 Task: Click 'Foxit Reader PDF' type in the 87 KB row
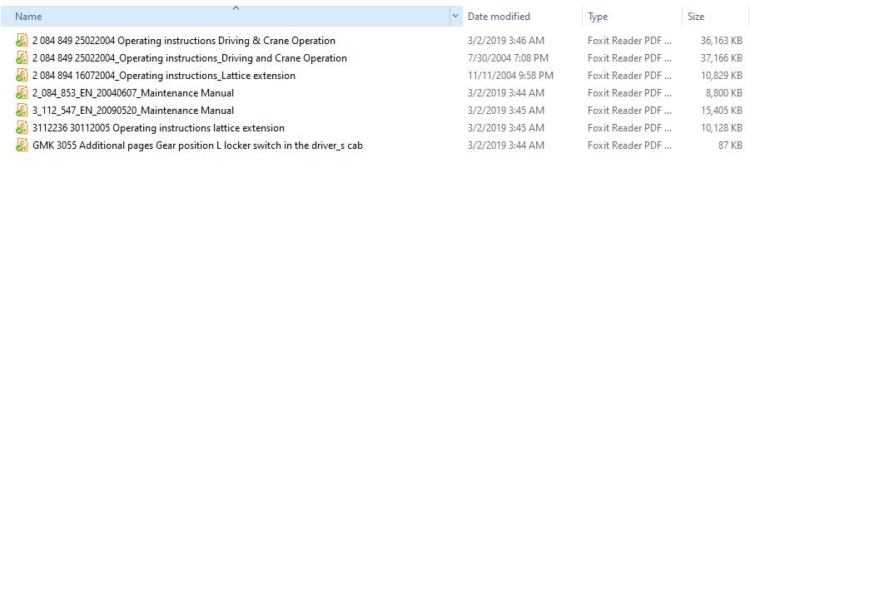coord(629,146)
